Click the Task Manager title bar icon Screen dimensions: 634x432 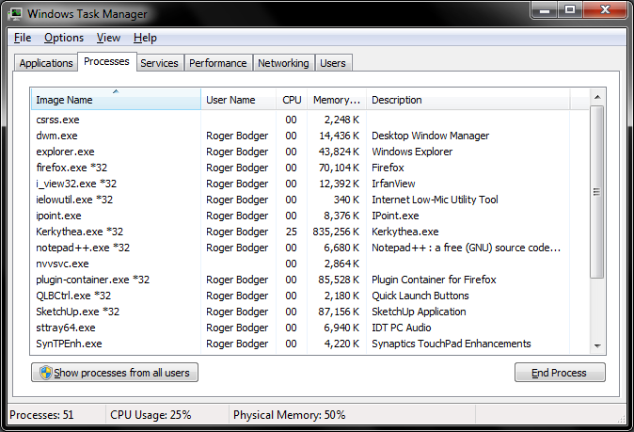click(x=15, y=13)
